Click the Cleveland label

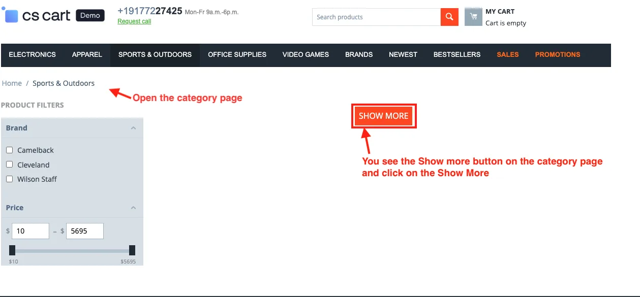point(34,165)
